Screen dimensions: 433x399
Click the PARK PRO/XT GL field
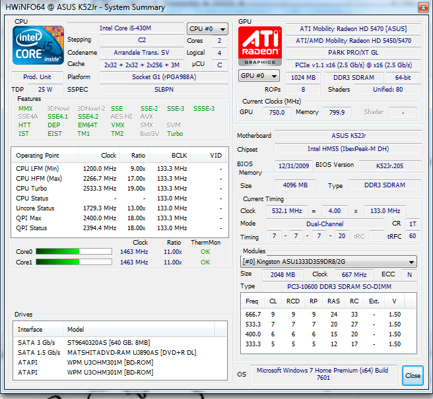coord(353,52)
